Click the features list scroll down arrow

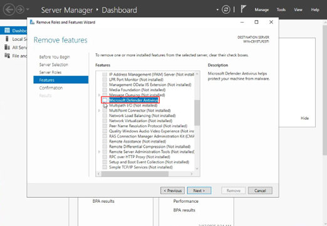197,168
